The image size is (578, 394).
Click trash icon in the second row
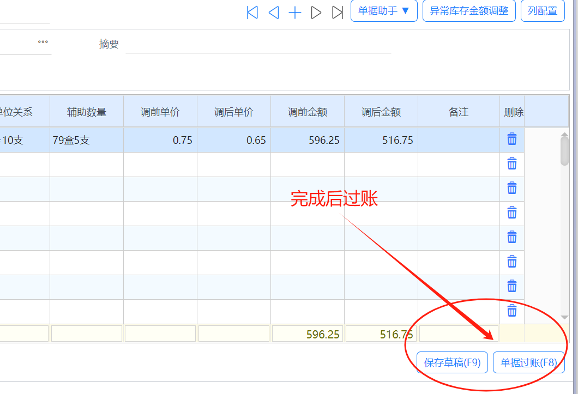(512, 163)
